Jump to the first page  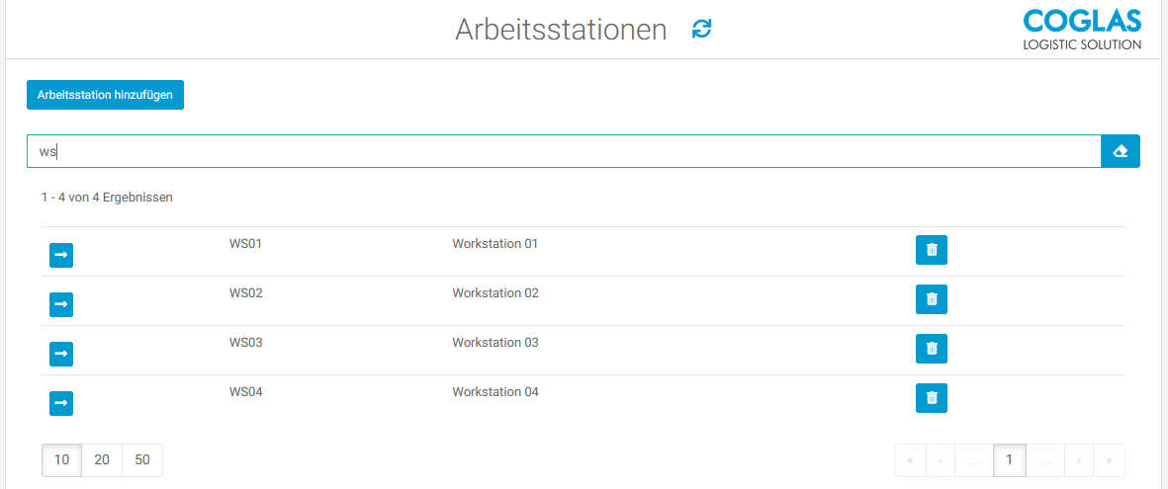[x=910, y=459]
